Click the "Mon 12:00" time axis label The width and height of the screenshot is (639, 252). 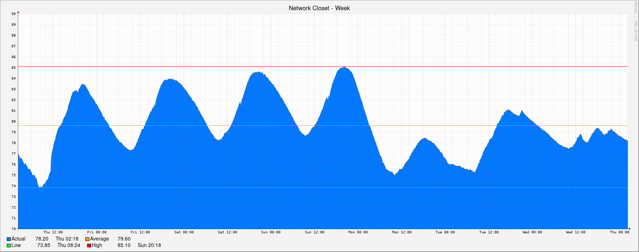tap(401, 232)
